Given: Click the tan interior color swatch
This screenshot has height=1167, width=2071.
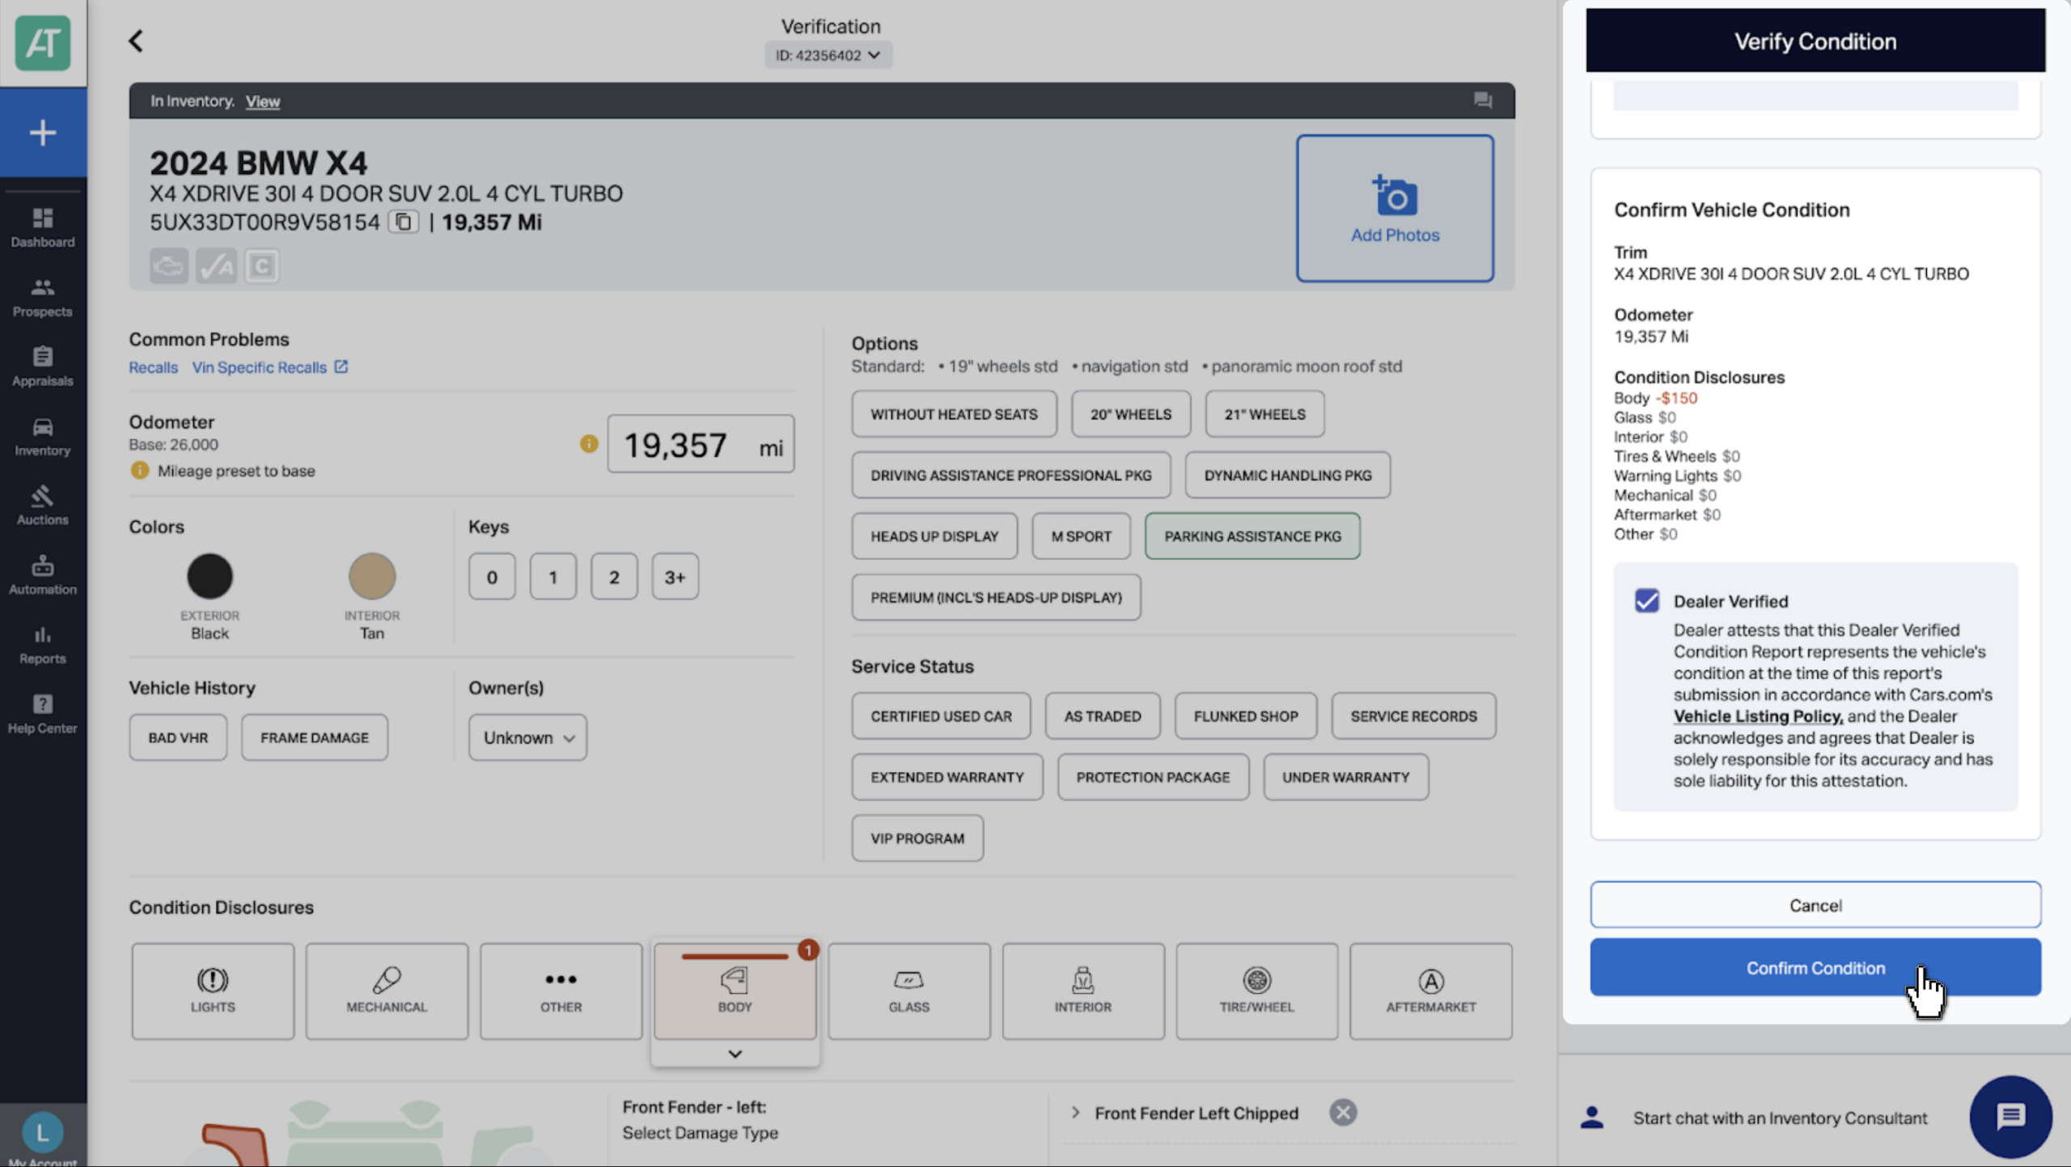Looking at the screenshot, I should tap(371, 575).
